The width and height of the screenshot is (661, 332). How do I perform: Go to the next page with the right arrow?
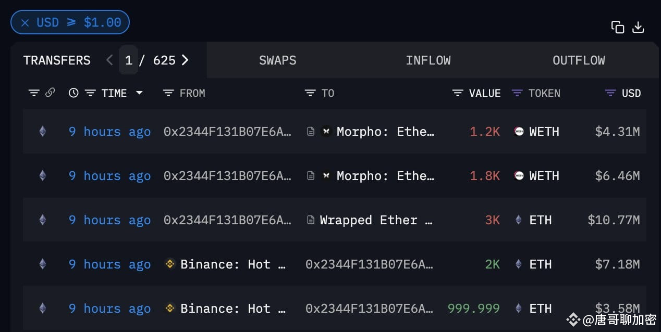185,60
